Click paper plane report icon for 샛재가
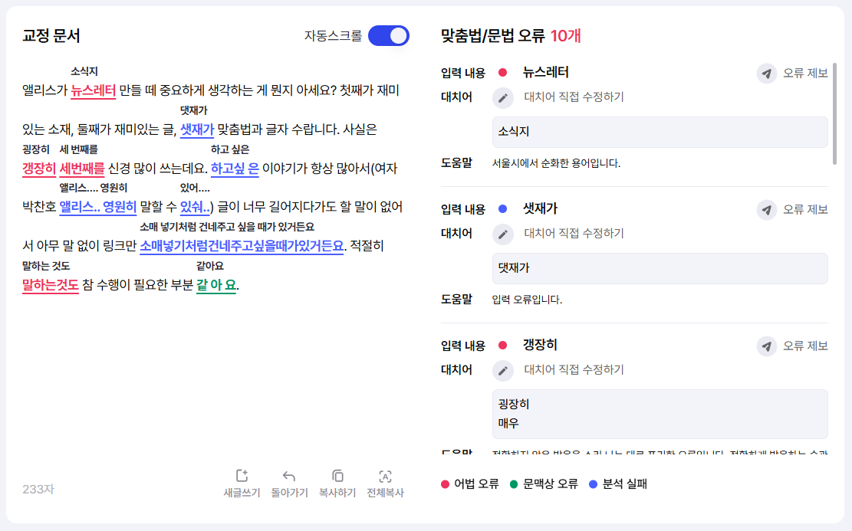Viewport: 852px width, 531px height. pyautogui.click(x=766, y=210)
